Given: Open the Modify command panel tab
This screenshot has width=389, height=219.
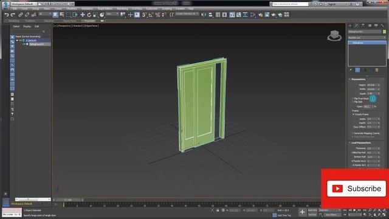Looking at the screenshot, I should [357, 26].
